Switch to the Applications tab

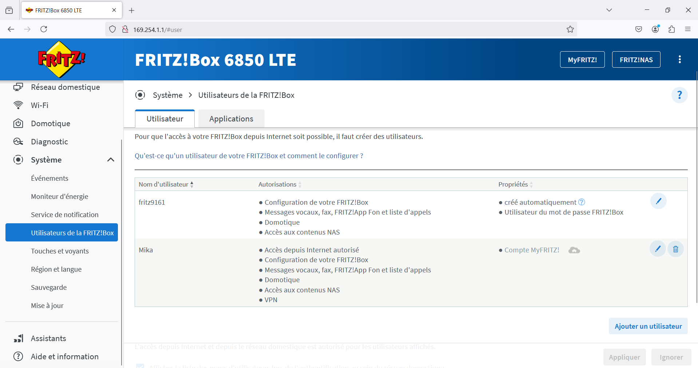[231, 119]
